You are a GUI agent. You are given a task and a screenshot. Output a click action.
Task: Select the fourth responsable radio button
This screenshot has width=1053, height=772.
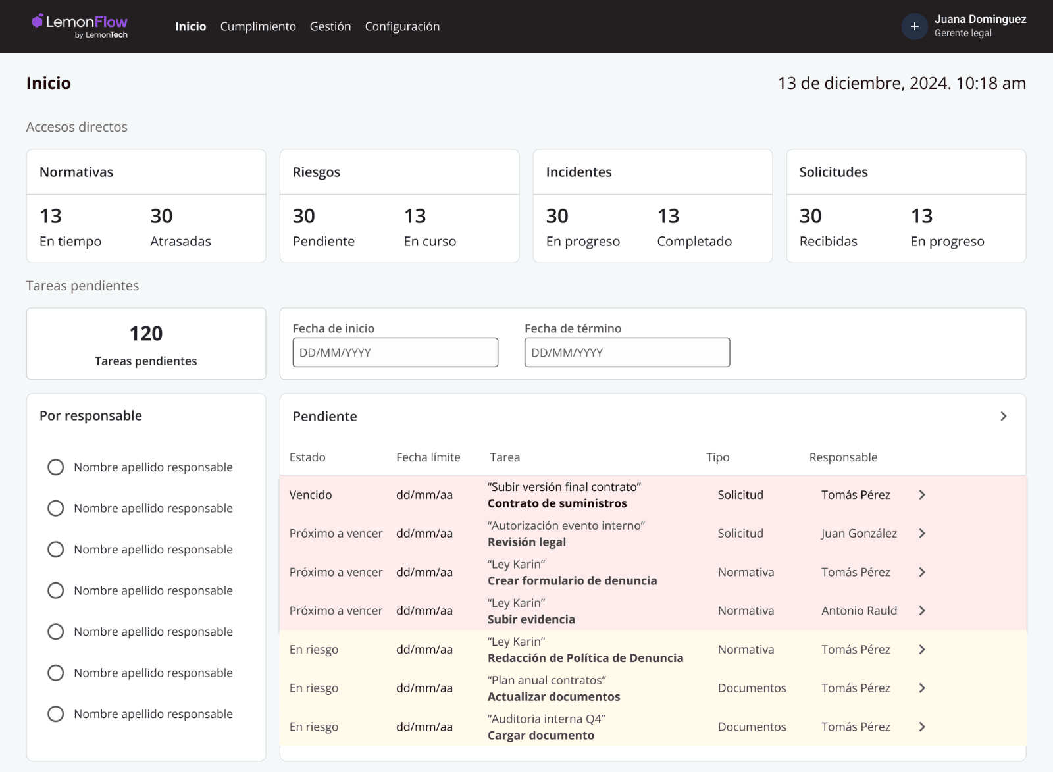pos(56,591)
